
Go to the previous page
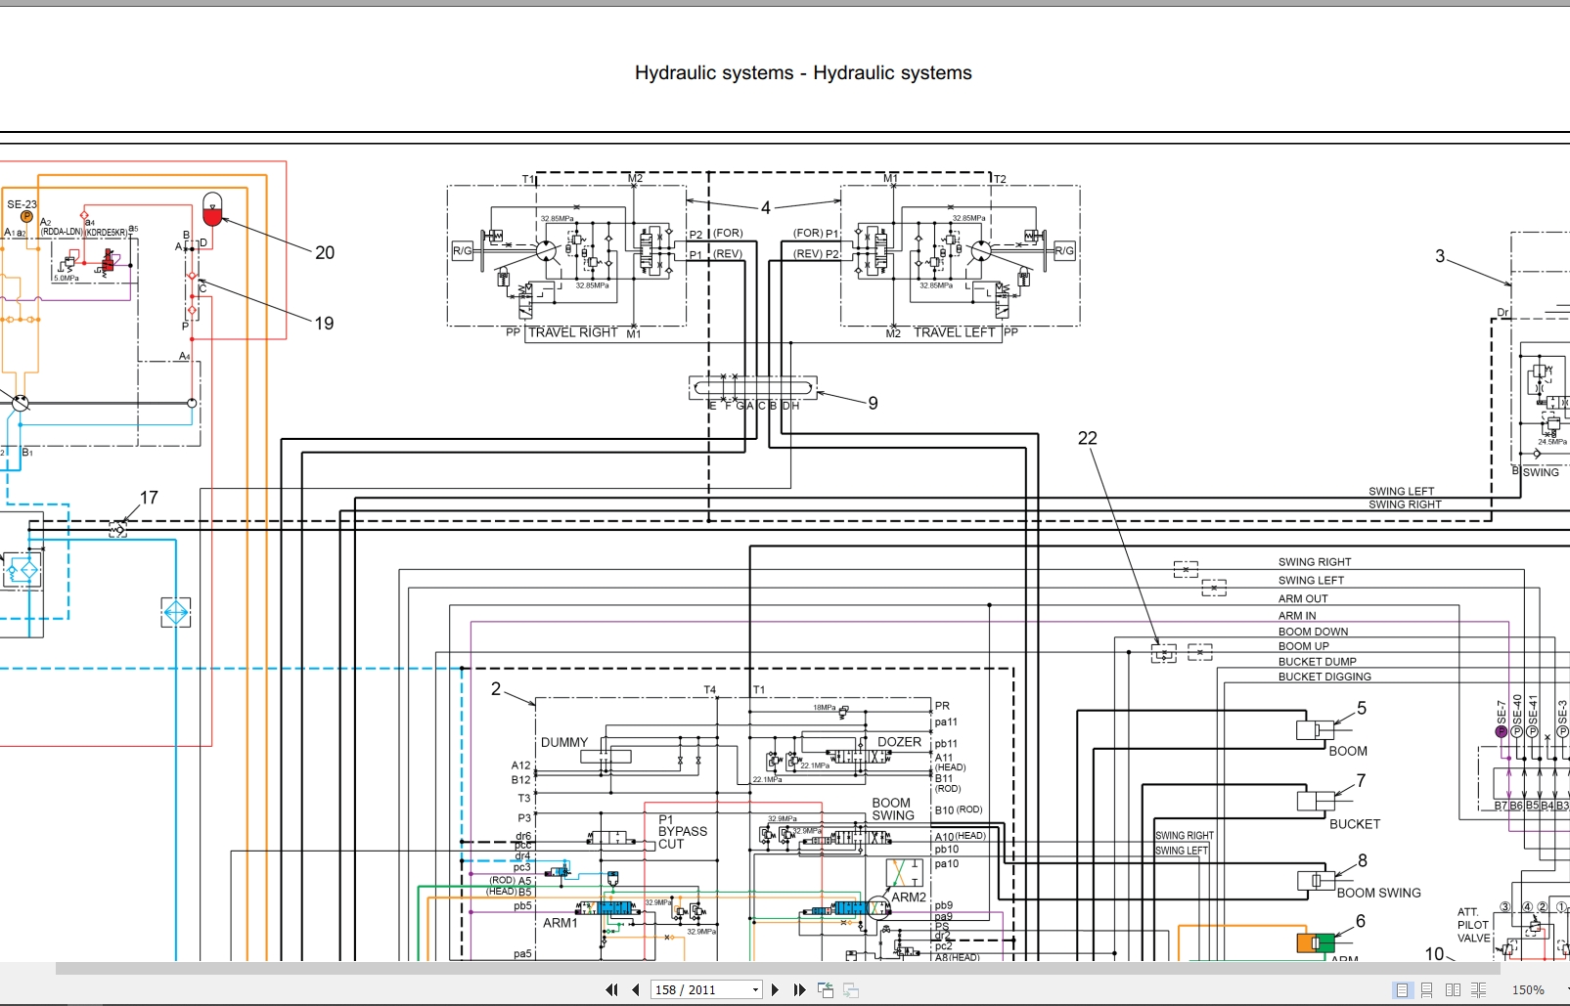click(x=636, y=989)
